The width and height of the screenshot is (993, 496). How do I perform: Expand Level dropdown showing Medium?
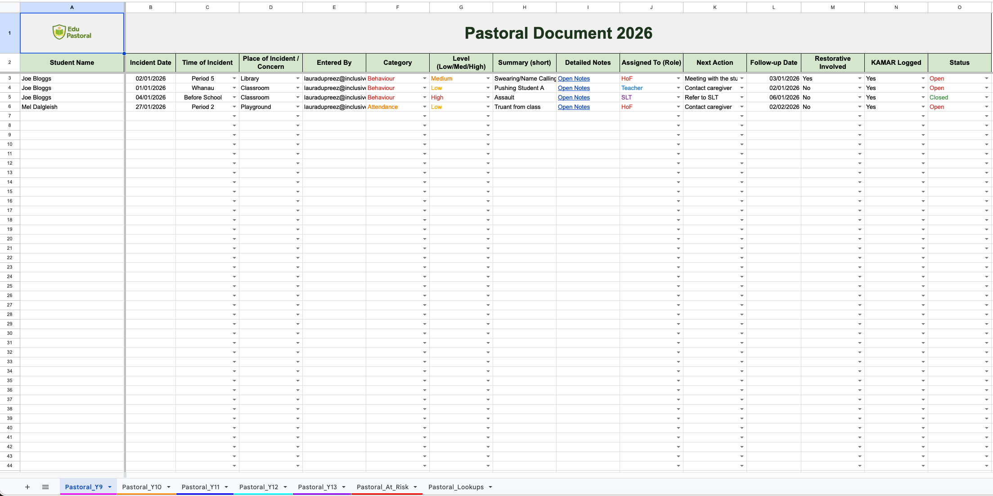(x=488, y=79)
